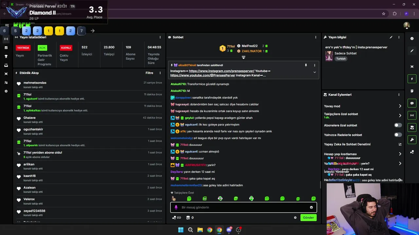Open the browser extensions puzzle icon

tap(394, 14)
